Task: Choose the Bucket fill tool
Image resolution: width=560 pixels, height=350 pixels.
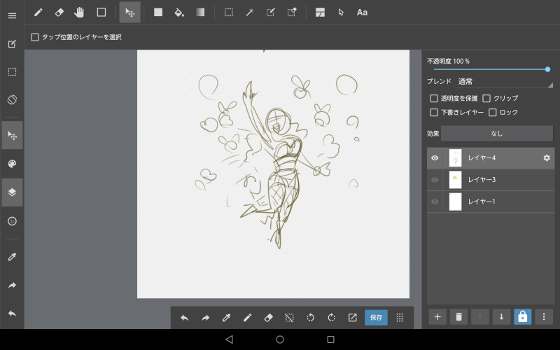Action: 178,12
